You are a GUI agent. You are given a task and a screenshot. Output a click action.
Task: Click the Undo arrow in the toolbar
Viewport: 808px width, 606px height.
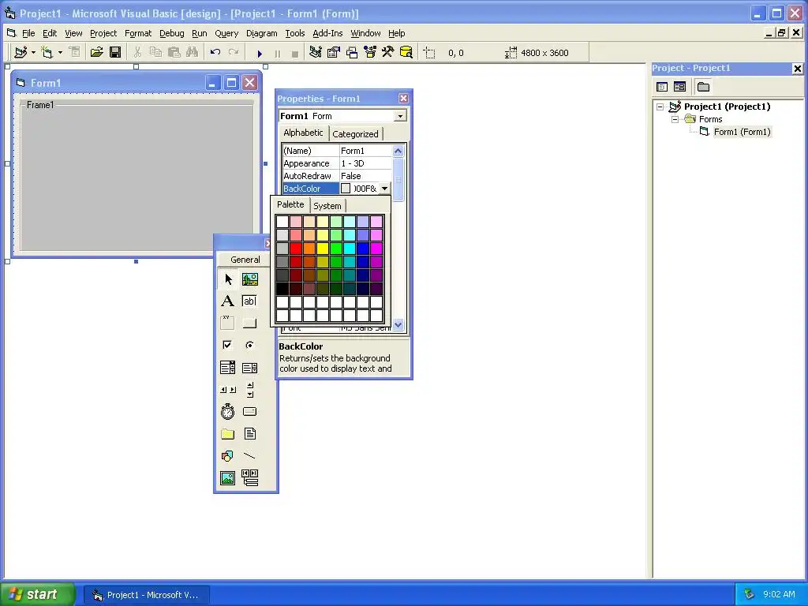tap(215, 53)
